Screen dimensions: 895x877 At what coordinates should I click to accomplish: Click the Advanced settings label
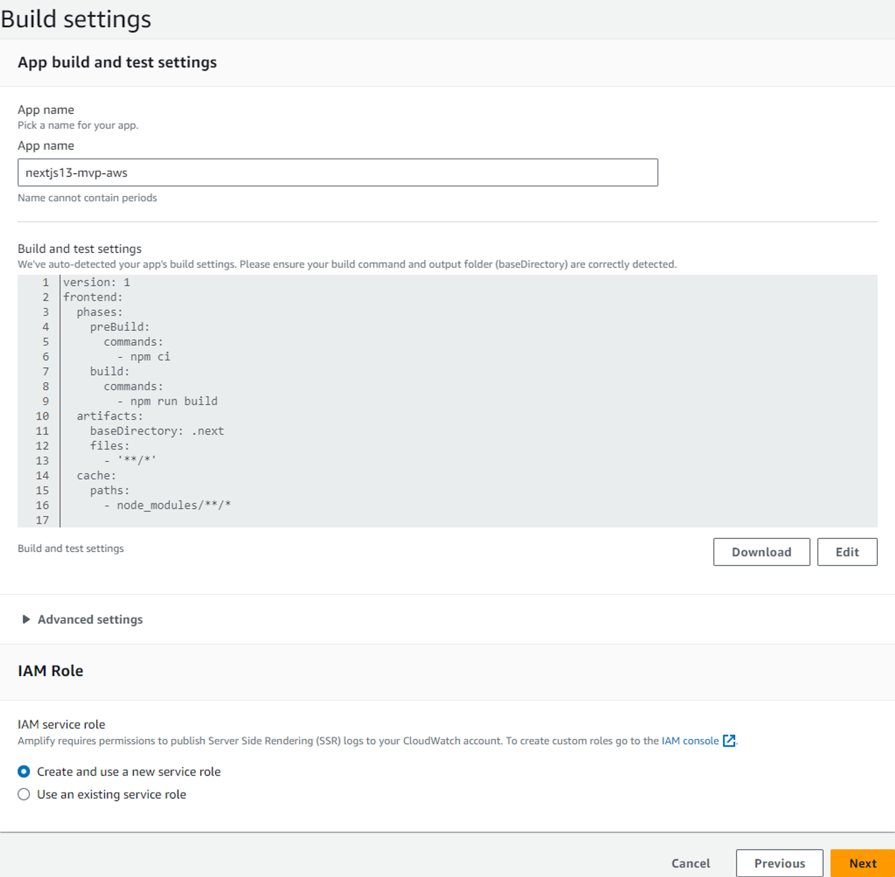[90, 620]
